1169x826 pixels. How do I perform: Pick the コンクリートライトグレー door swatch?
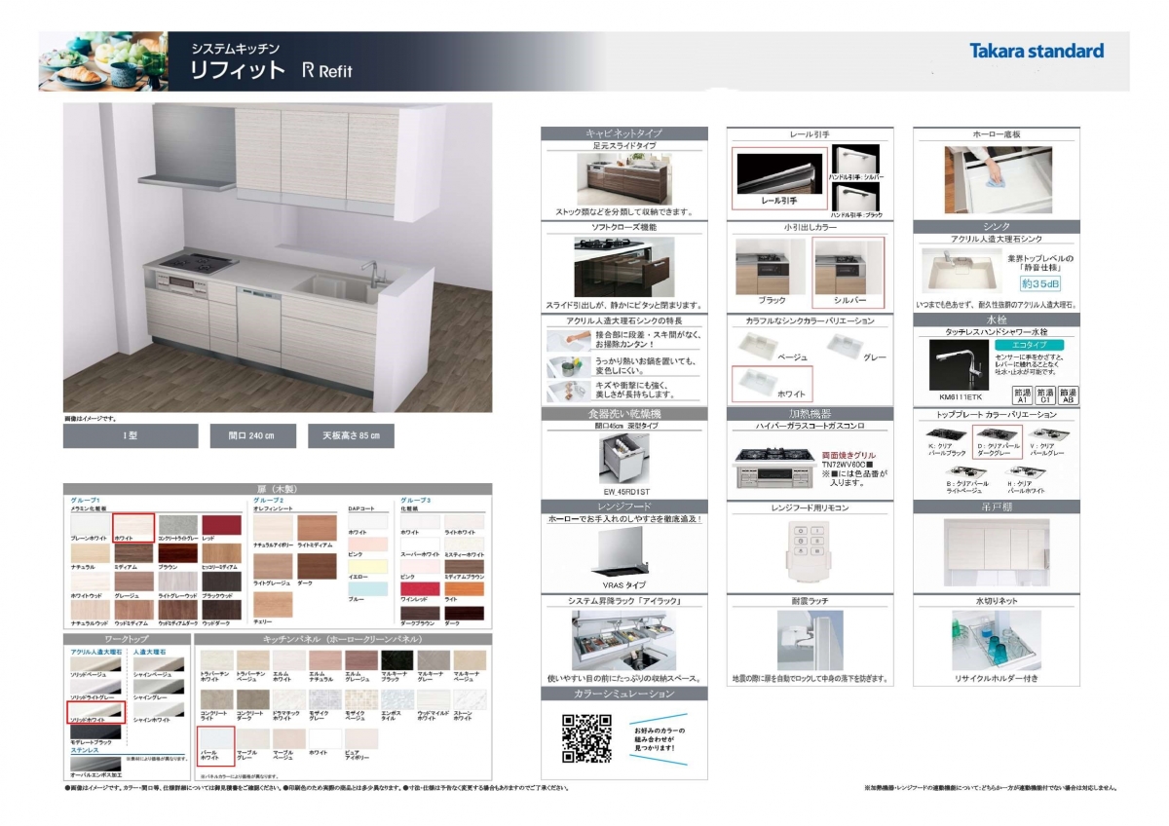178,524
